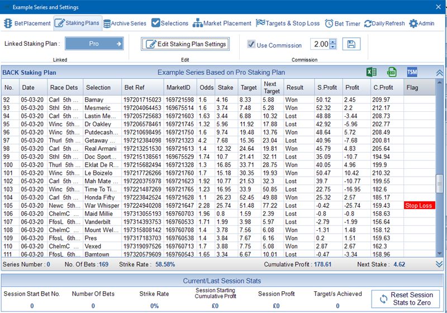Screen dimensions: 447x313
Task: Increase commission with the up stepper arrow
Action: point(332,41)
